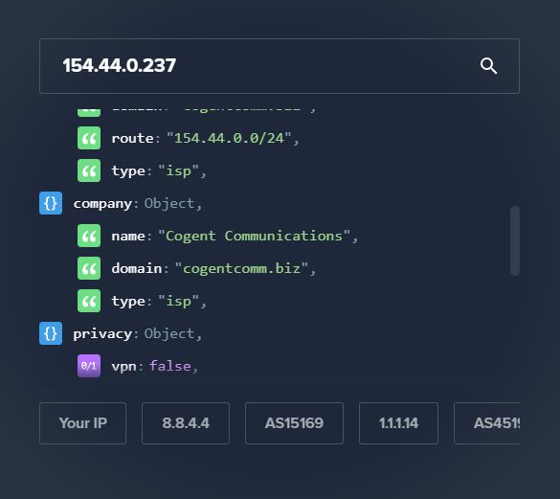Click the string icon beside company type isp
The height and width of the screenshot is (499, 560).
click(89, 301)
